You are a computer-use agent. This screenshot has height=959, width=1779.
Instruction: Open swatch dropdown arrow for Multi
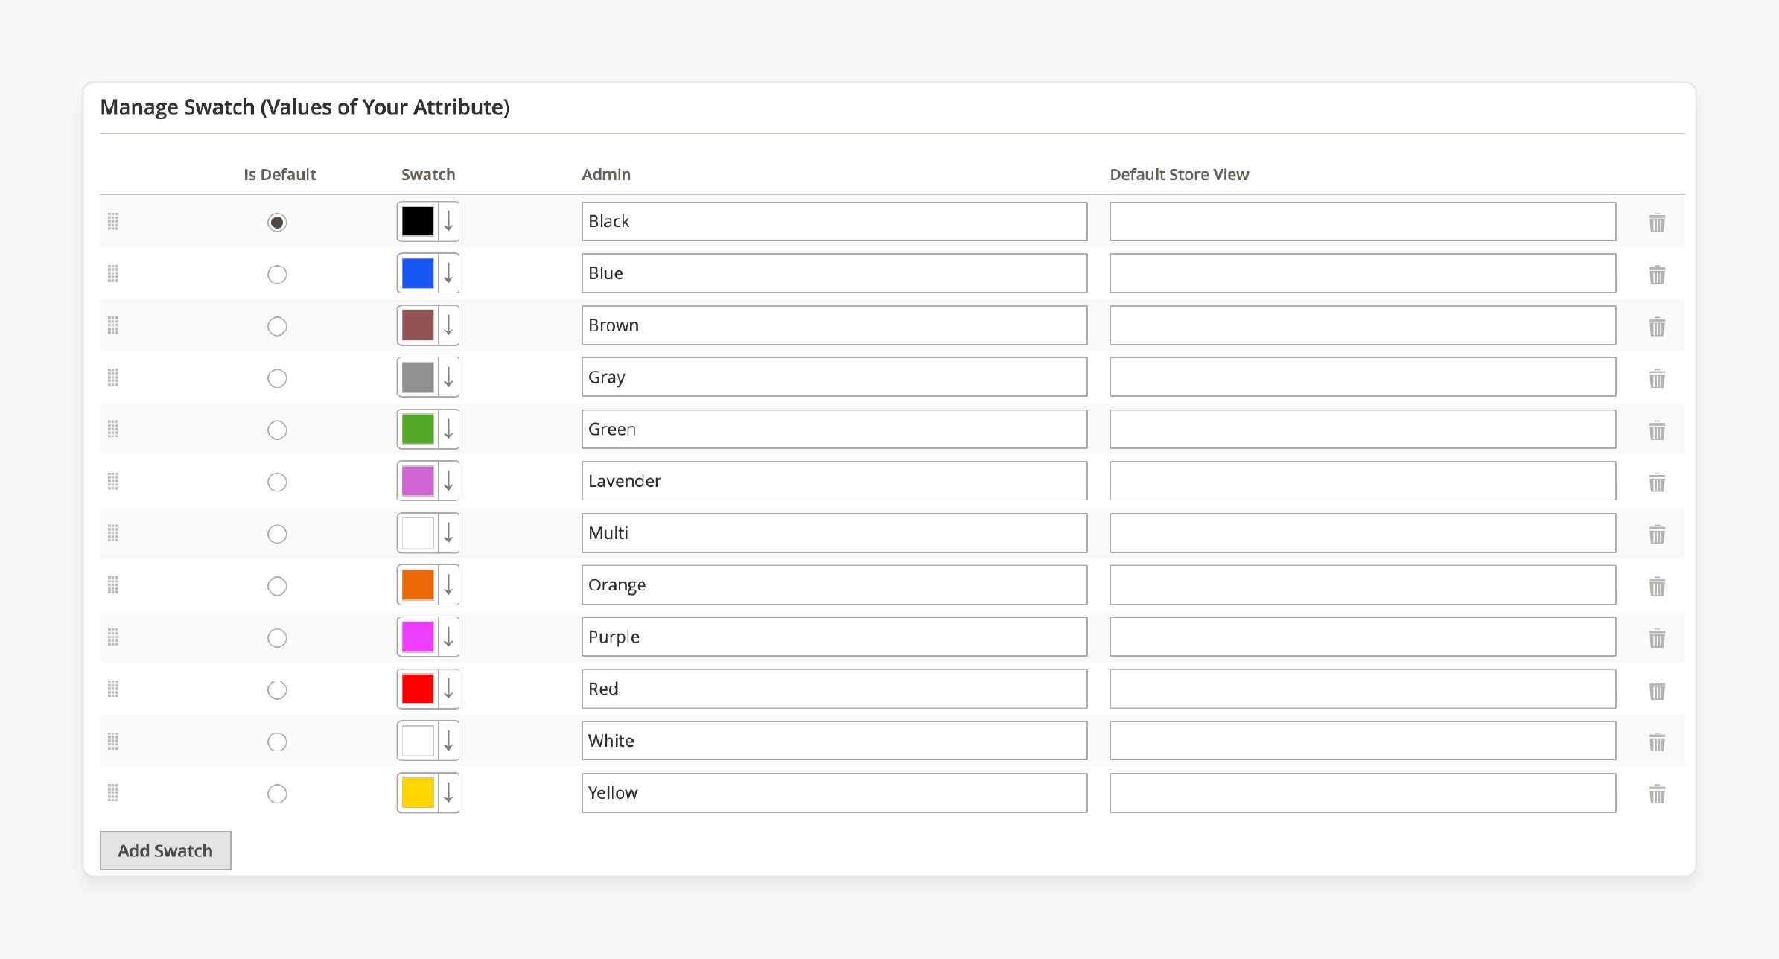point(449,533)
